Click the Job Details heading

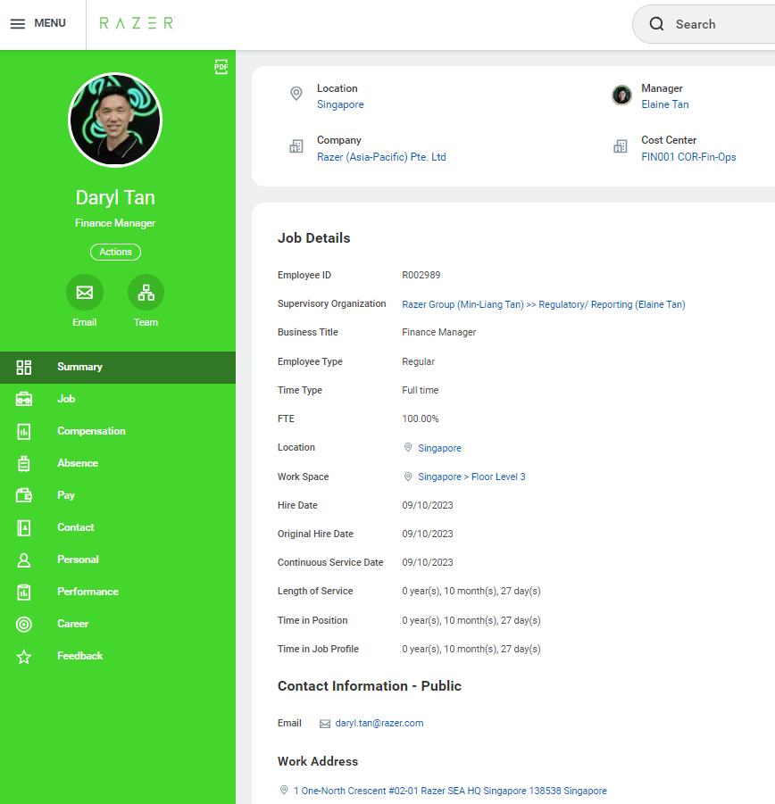click(314, 238)
